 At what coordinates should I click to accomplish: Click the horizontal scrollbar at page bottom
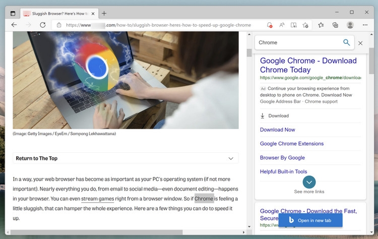tap(126, 232)
